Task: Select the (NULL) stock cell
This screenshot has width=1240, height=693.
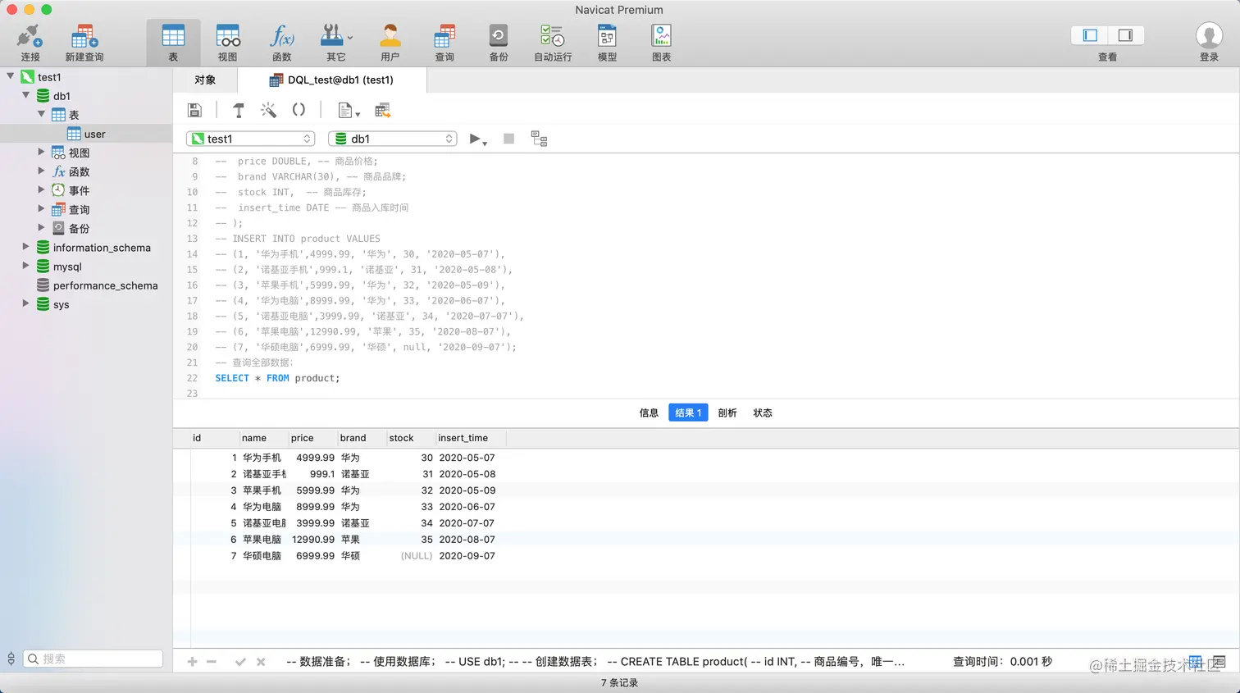Action: click(x=411, y=556)
